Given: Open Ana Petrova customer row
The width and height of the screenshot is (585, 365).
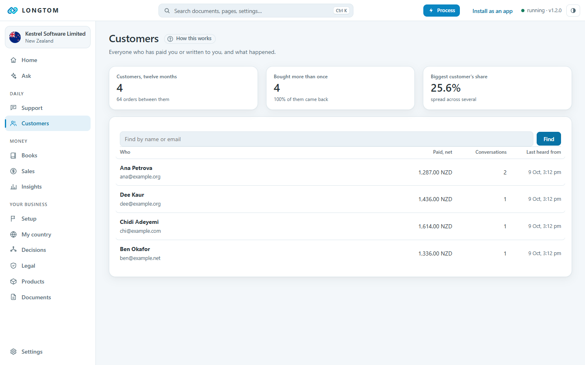Looking at the screenshot, I should click(x=340, y=172).
